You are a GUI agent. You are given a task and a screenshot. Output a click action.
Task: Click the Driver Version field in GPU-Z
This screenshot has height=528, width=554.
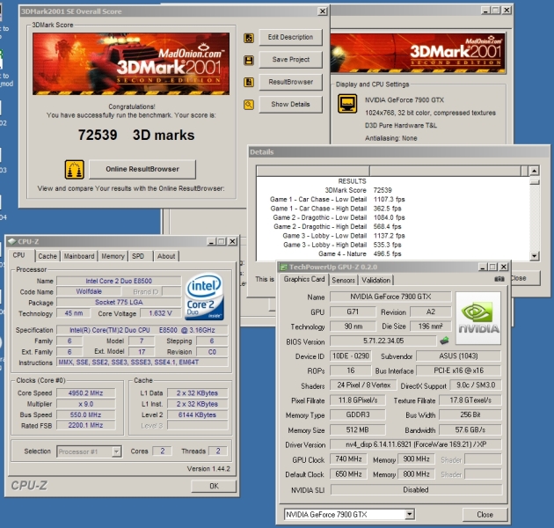point(416,444)
